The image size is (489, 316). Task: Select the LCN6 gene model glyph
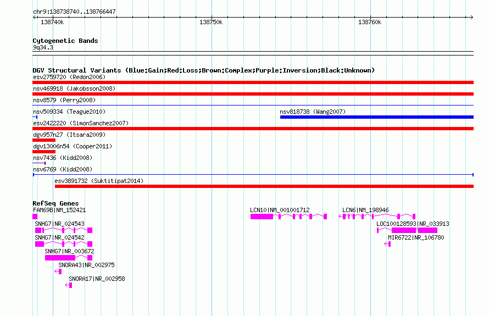pos(377,217)
